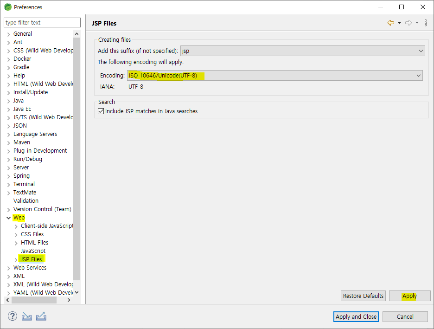This screenshot has height=329, width=434.
Task: Toggle Include JSP matches in Java searches
Action: coord(101,111)
